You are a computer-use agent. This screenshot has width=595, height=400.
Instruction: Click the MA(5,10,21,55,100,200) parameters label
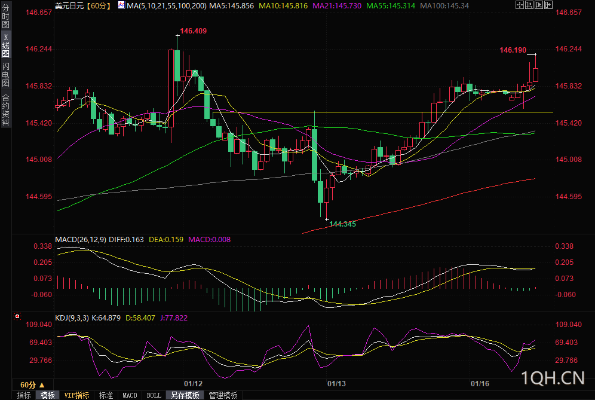point(167,6)
